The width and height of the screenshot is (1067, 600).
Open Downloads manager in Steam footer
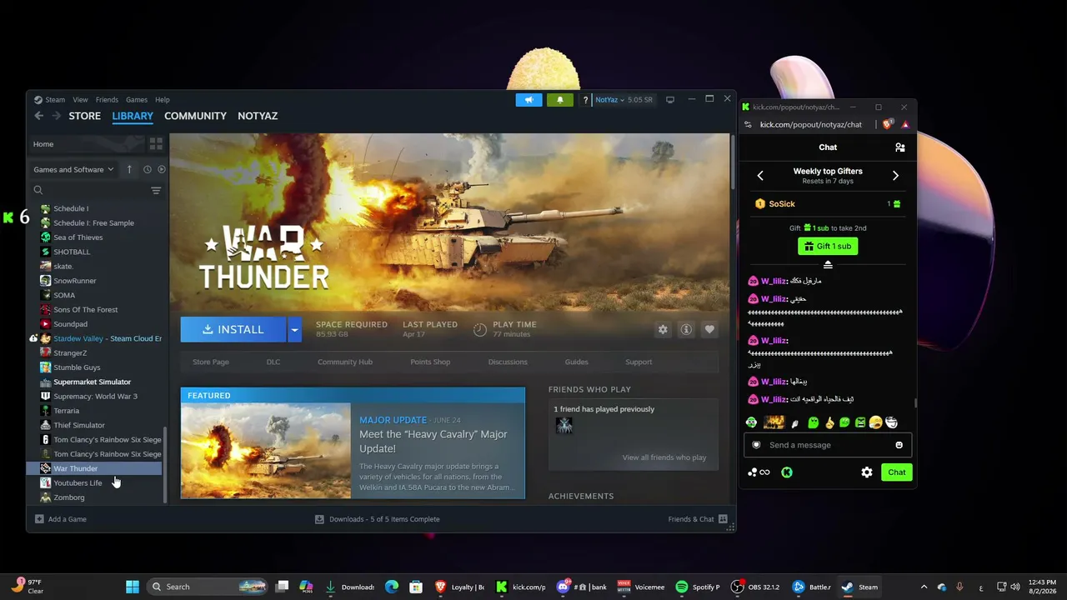click(x=377, y=519)
